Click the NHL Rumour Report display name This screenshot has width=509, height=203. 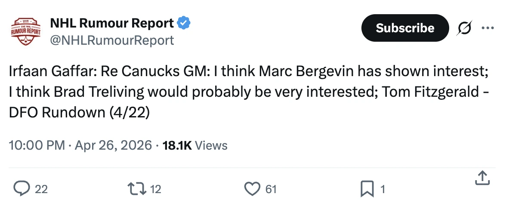click(x=112, y=23)
